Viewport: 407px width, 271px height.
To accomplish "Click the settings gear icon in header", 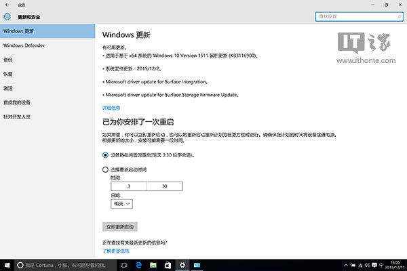I will 7,16.
